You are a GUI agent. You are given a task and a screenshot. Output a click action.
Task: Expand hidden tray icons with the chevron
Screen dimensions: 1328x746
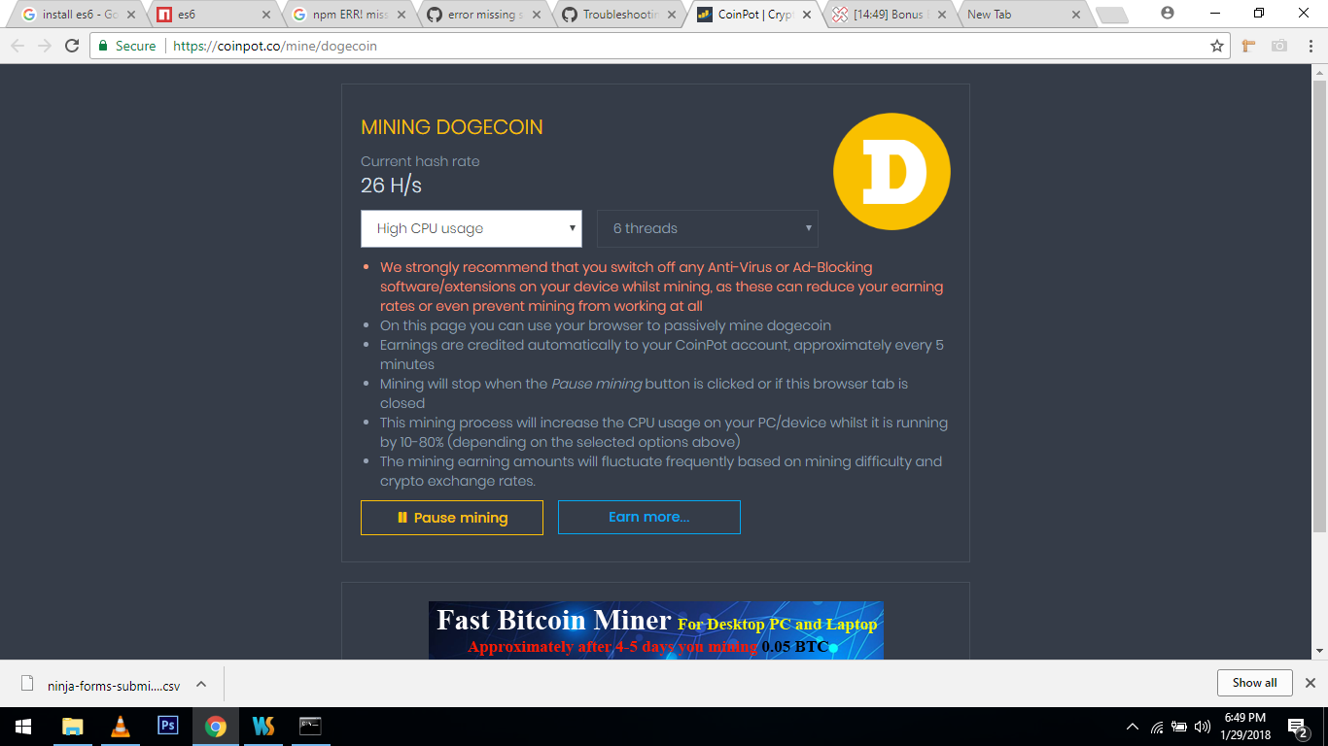click(x=1132, y=726)
